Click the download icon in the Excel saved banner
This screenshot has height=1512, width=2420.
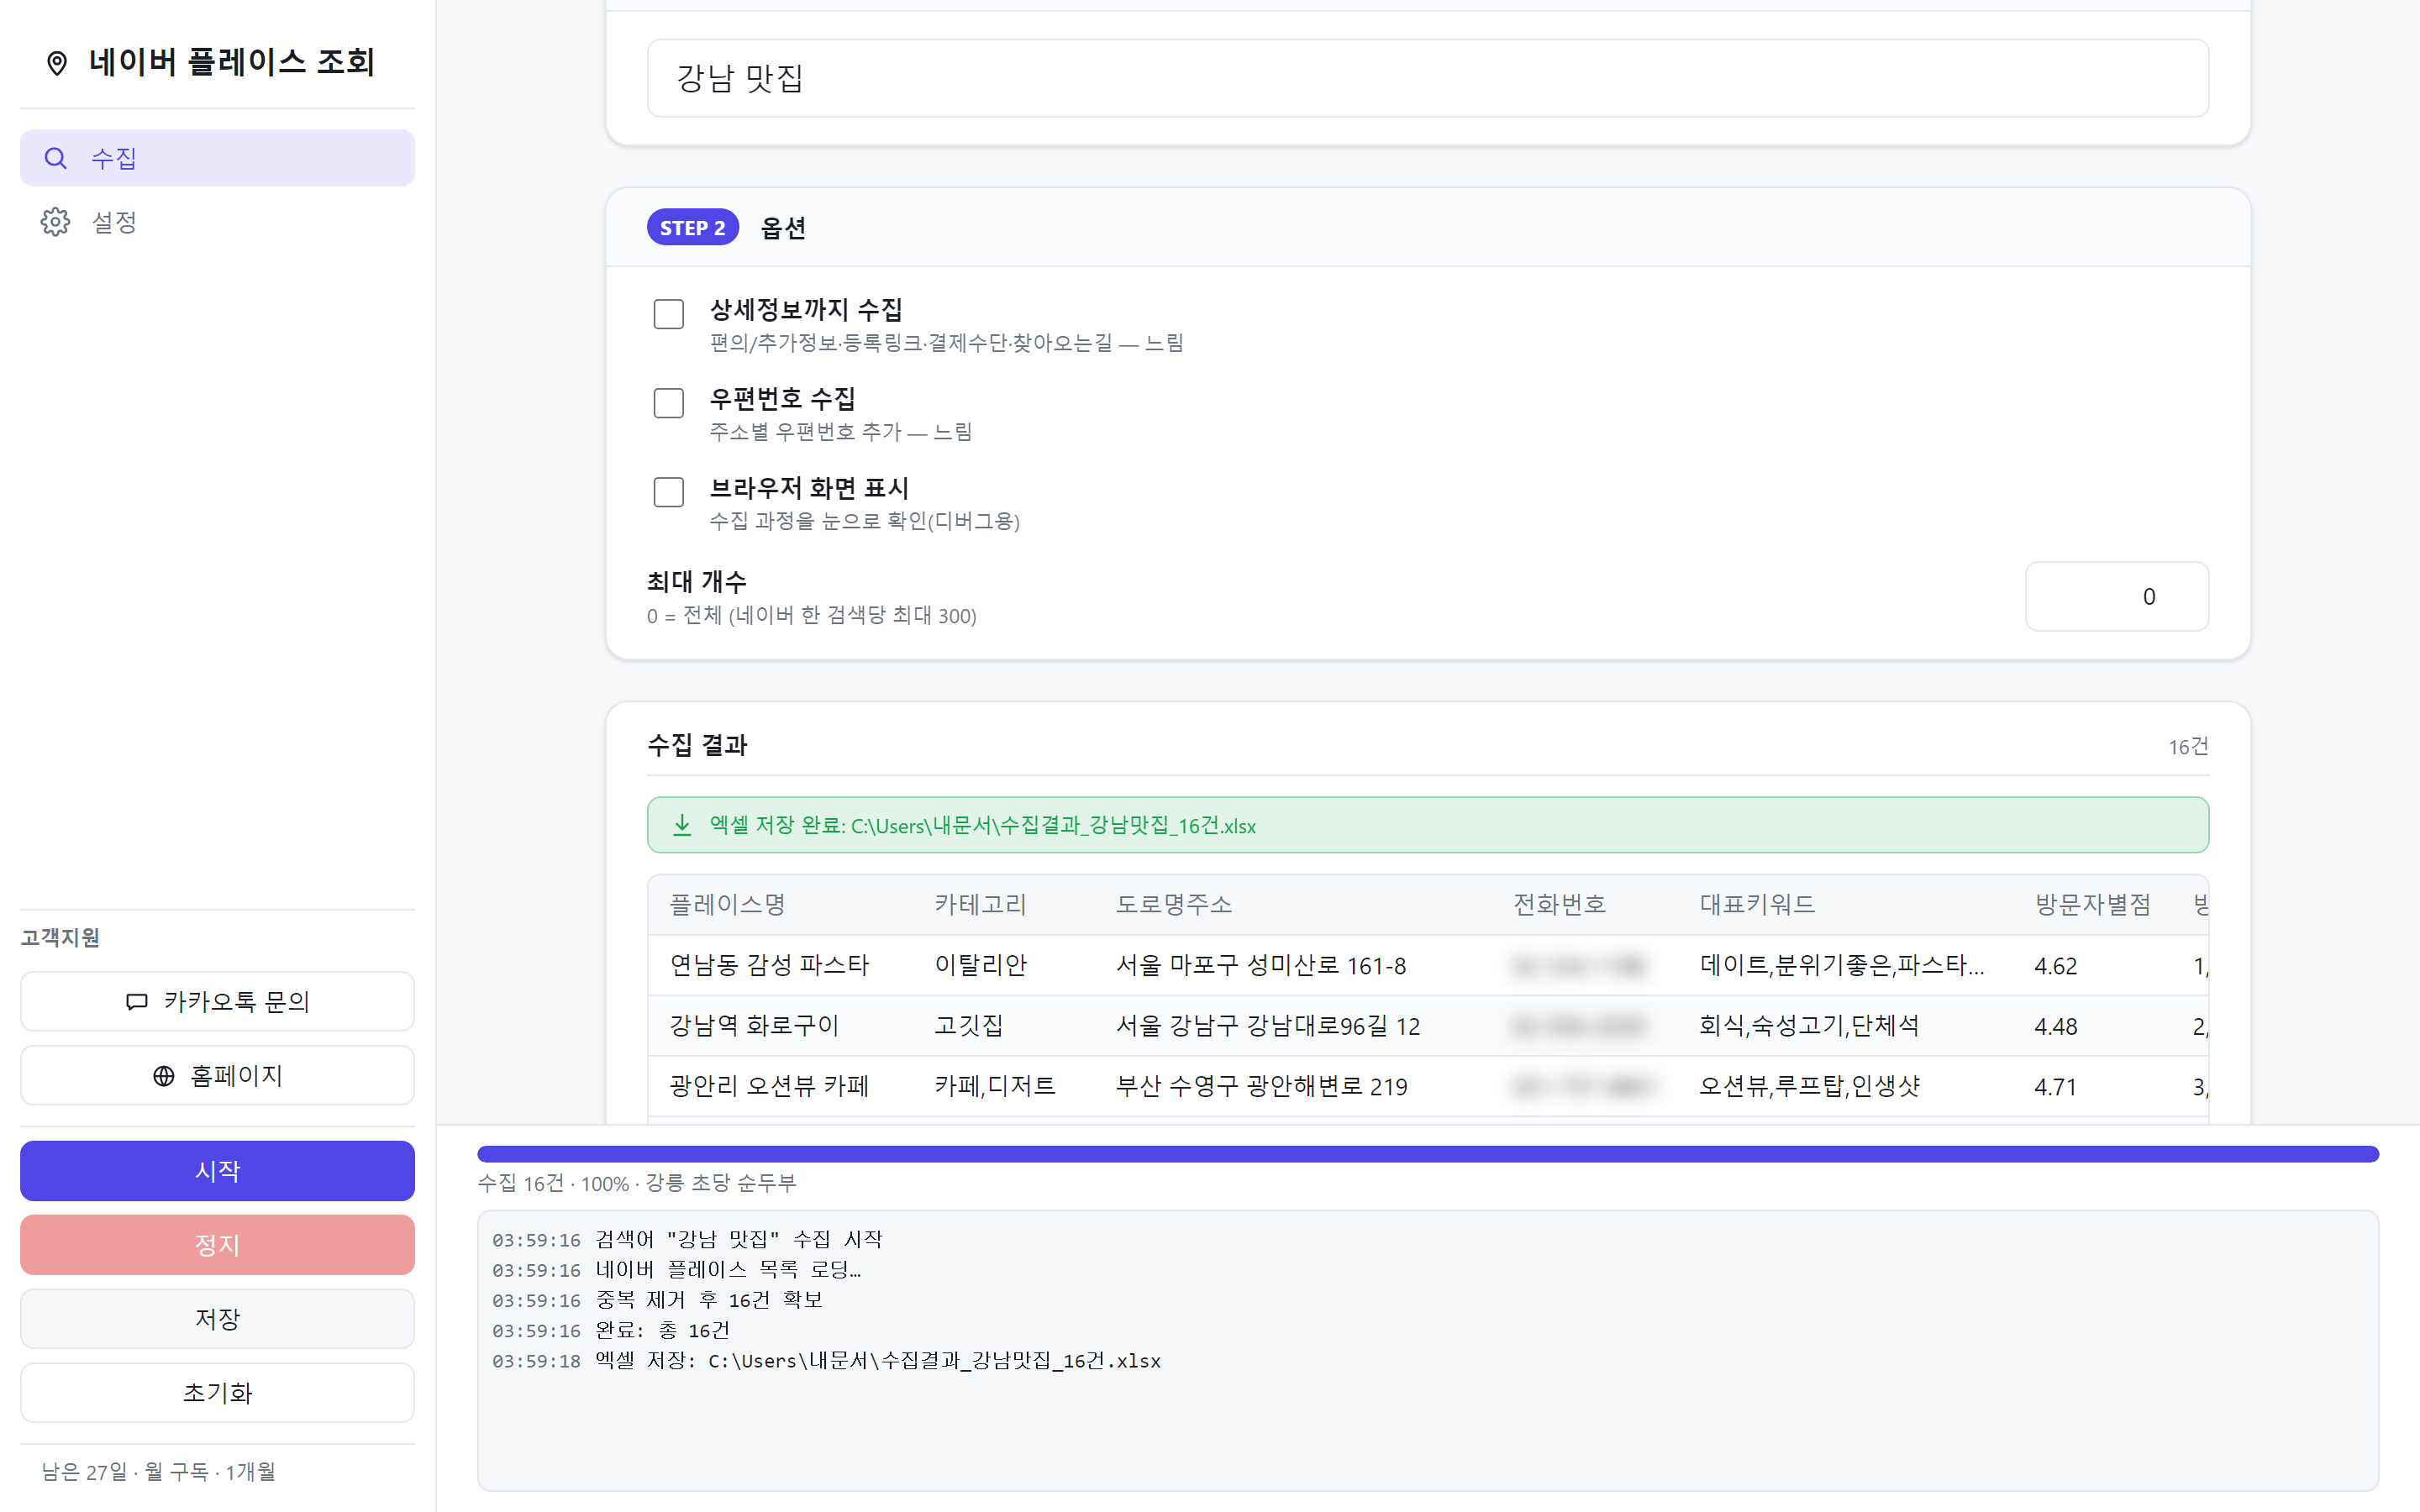[x=682, y=825]
